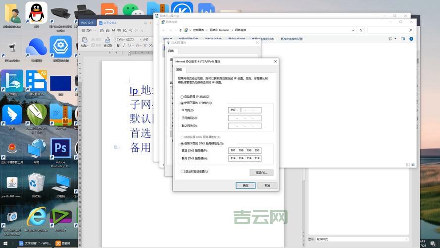Open the QQ penguin desktop icon
Image resolution: width=440 pixels, height=248 pixels.
pyautogui.click(x=36, y=13)
